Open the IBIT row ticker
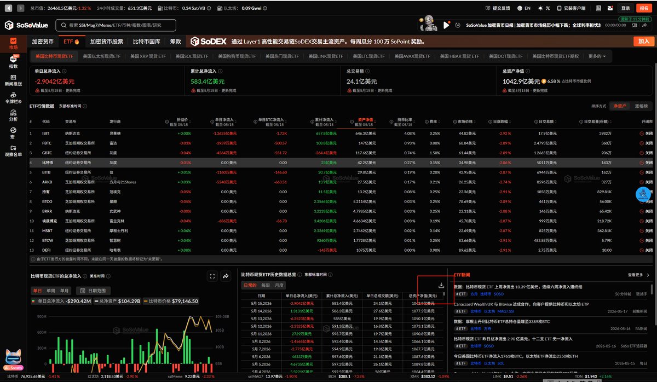 (45, 133)
